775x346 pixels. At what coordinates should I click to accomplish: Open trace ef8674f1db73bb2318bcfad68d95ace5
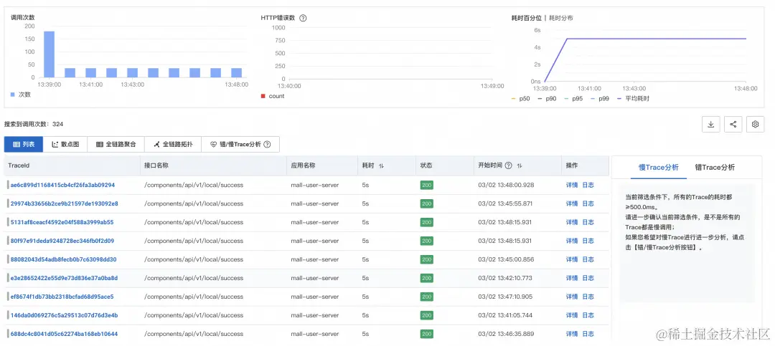click(x=62, y=297)
